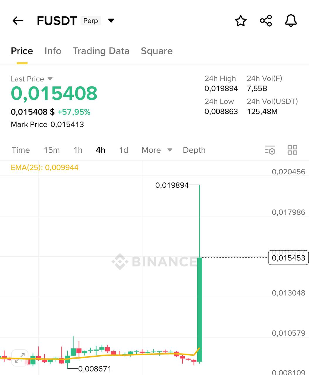Viewport: 309px width, 375px height.
Task: Expand chart to fullscreen with arrows icon
Action: click(x=20, y=358)
